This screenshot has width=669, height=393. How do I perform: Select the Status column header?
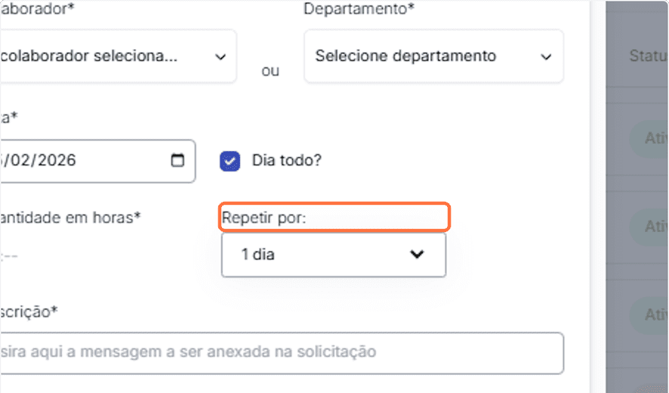click(648, 57)
